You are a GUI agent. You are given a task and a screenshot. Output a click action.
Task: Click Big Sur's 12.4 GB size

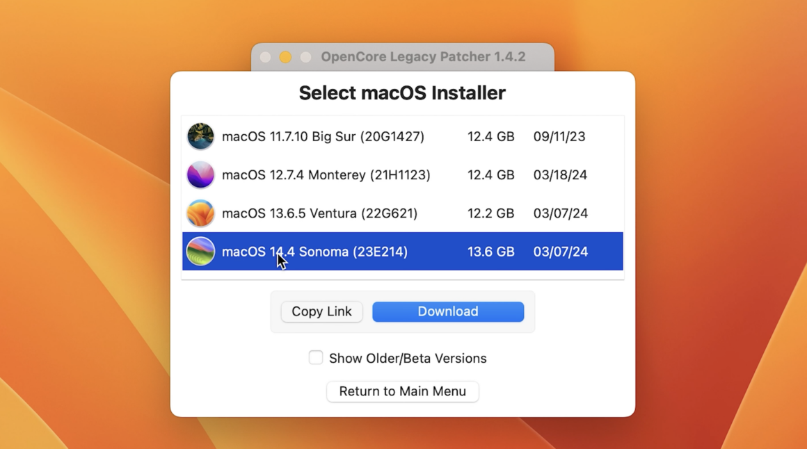(x=490, y=137)
